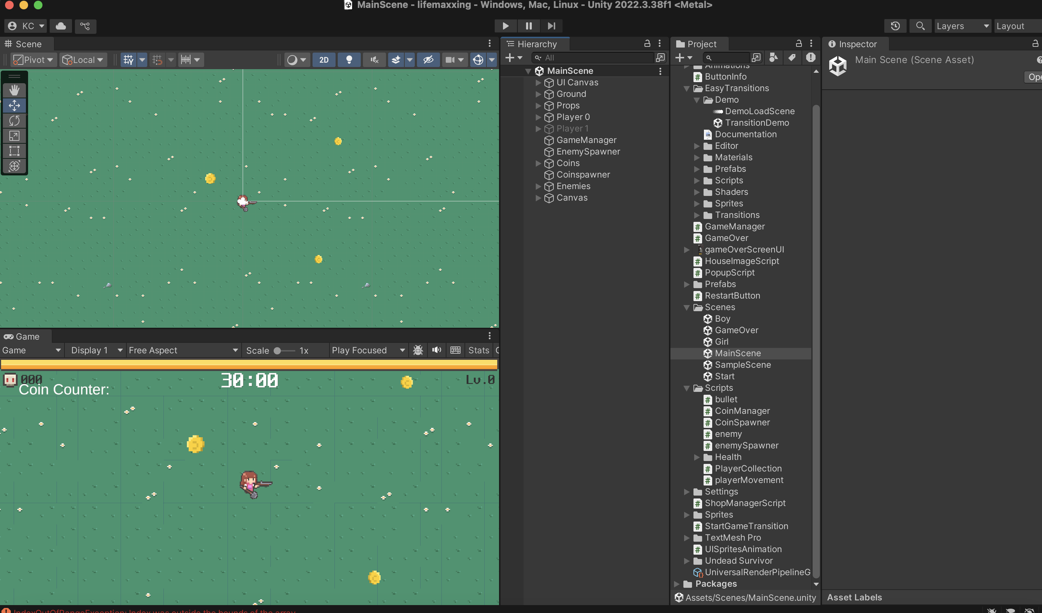Toggle scene lighting bulb button
Viewport: 1042px width, 613px height.
[x=349, y=60]
